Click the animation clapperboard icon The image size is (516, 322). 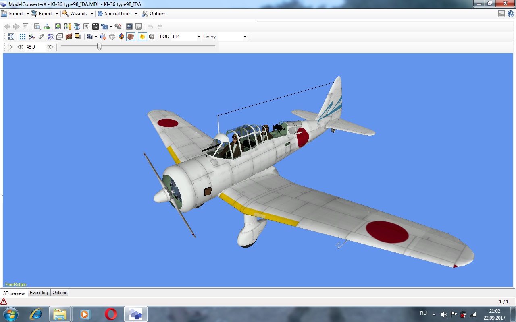96,27
